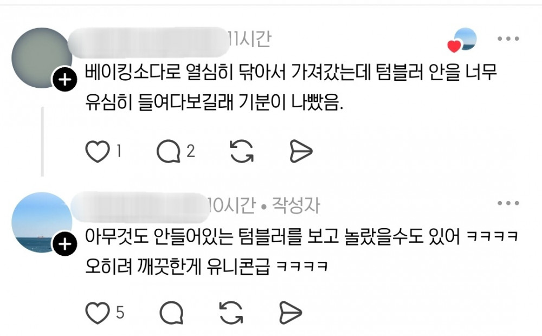Open three-dot menu on first comment
Viewport: 542px width, 336px height.
(508, 38)
